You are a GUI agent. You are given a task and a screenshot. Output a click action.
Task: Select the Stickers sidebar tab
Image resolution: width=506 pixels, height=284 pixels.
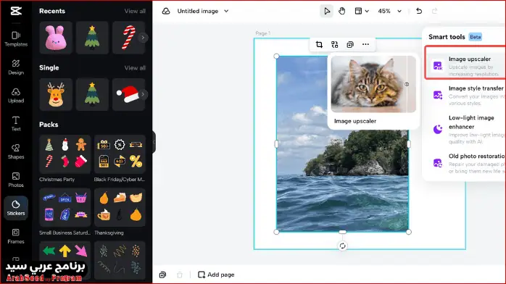click(16, 208)
